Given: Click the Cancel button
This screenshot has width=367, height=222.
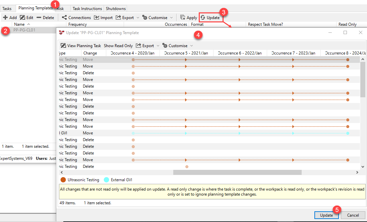Looking at the screenshot, I should coord(353,215).
